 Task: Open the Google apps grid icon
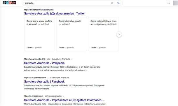coord(169,3)
